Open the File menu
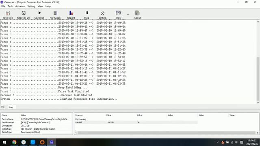Image resolution: width=260 pixels, height=146 pixels. point(3,6)
